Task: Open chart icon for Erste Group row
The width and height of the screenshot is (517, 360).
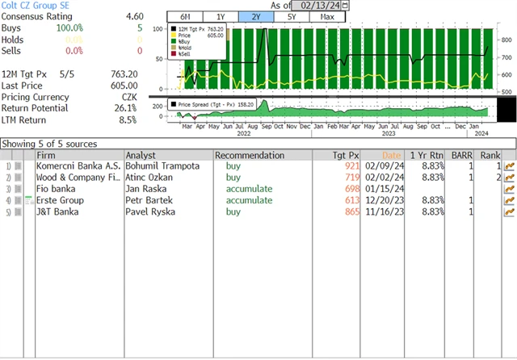Action: click(509, 200)
